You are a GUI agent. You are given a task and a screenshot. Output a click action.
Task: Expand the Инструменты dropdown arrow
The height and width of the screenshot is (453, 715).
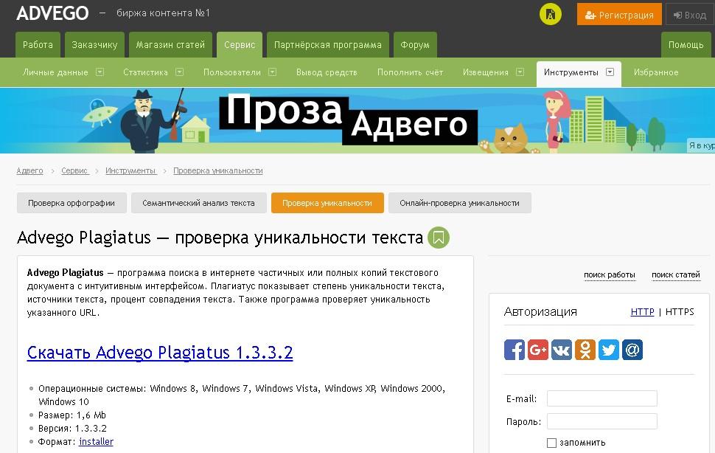coord(610,72)
